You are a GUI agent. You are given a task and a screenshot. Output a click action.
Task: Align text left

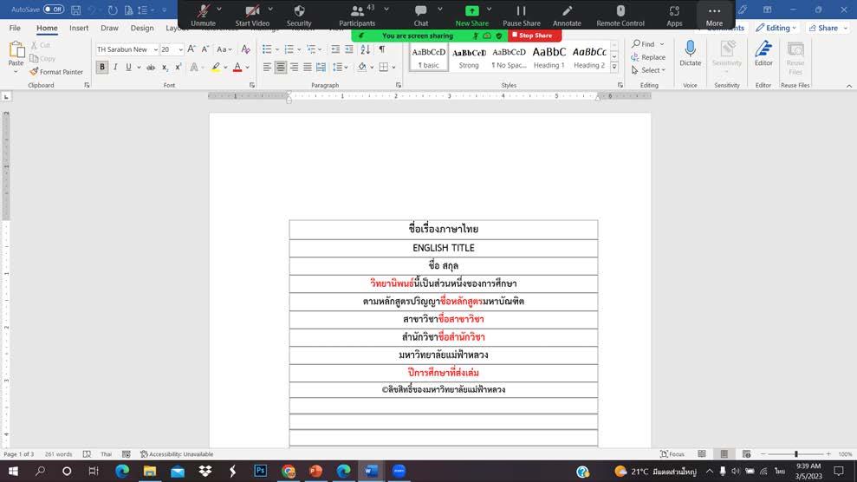[267, 68]
